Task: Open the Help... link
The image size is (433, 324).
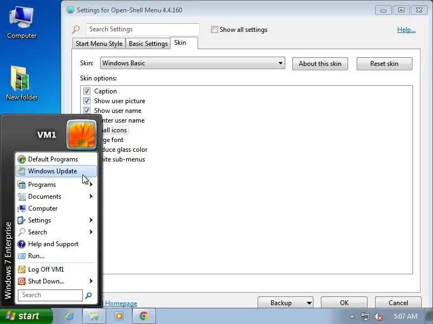Action: pyautogui.click(x=406, y=30)
